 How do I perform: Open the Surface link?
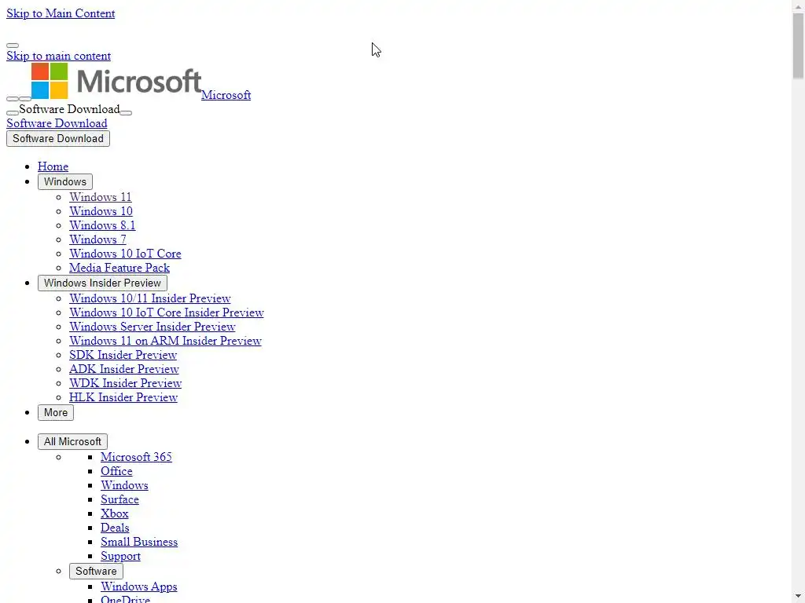click(120, 499)
